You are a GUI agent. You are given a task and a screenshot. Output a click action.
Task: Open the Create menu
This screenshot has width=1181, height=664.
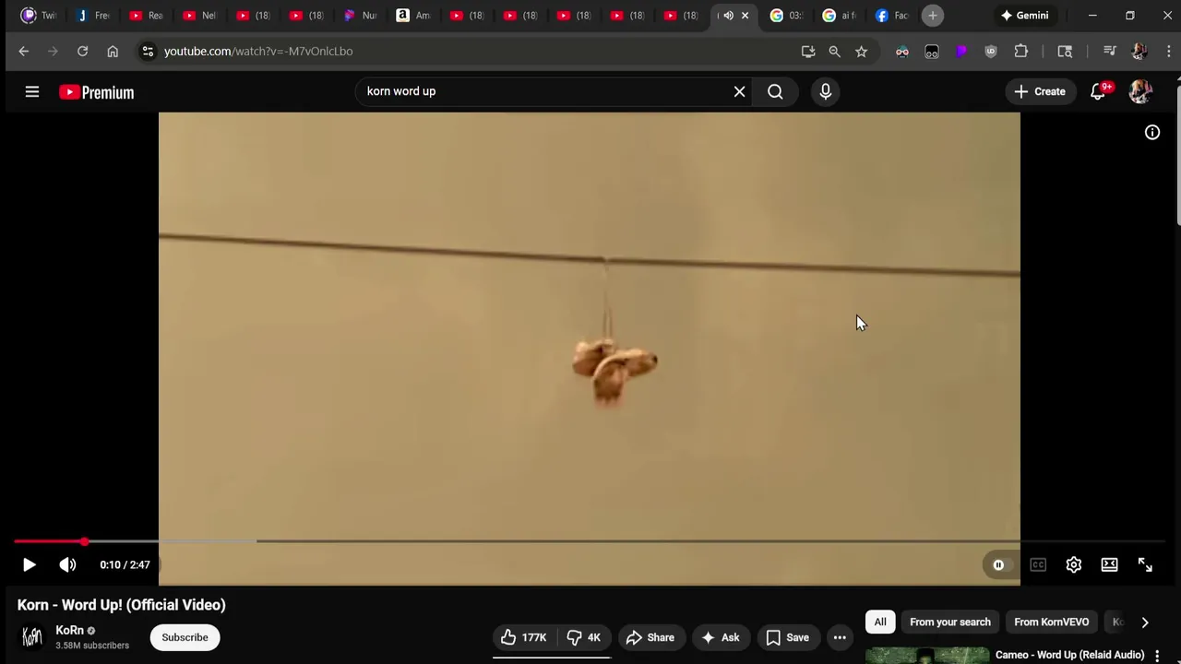point(1040,91)
